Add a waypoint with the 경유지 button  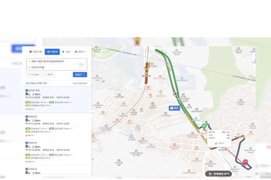(48, 75)
